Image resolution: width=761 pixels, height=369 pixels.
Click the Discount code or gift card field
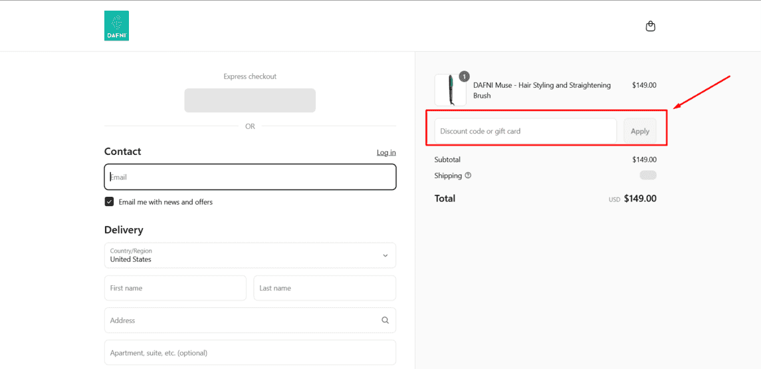(526, 131)
